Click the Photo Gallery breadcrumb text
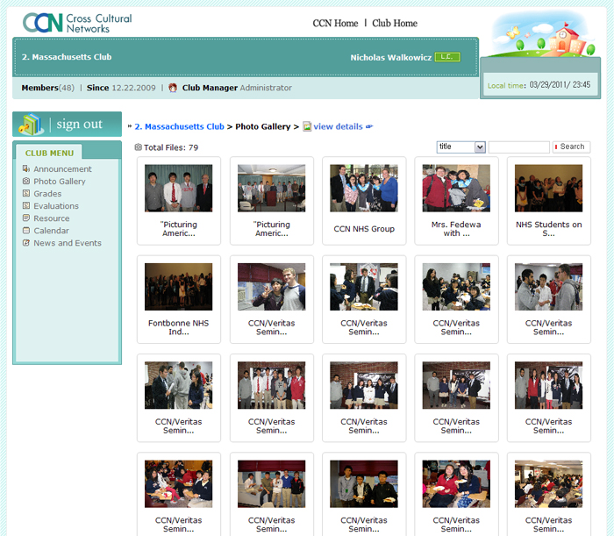Screen dimensions: 614x536 (263, 126)
